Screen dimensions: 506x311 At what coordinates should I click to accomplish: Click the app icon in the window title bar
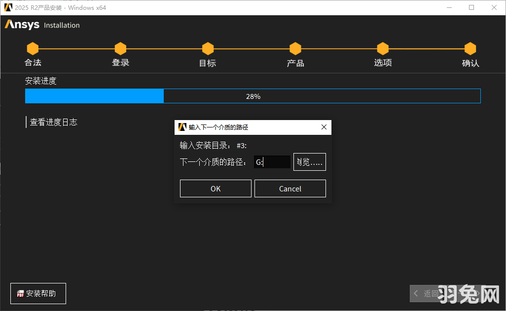pos(8,7)
